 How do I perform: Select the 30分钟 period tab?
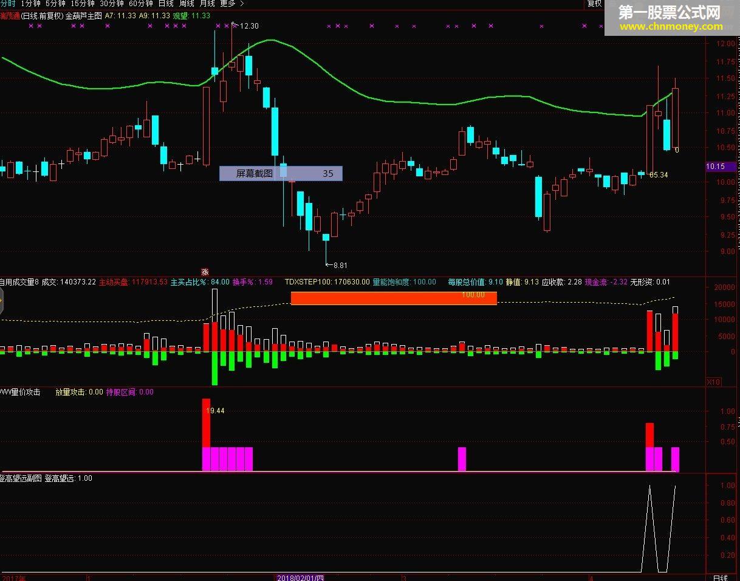pos(112,4)
